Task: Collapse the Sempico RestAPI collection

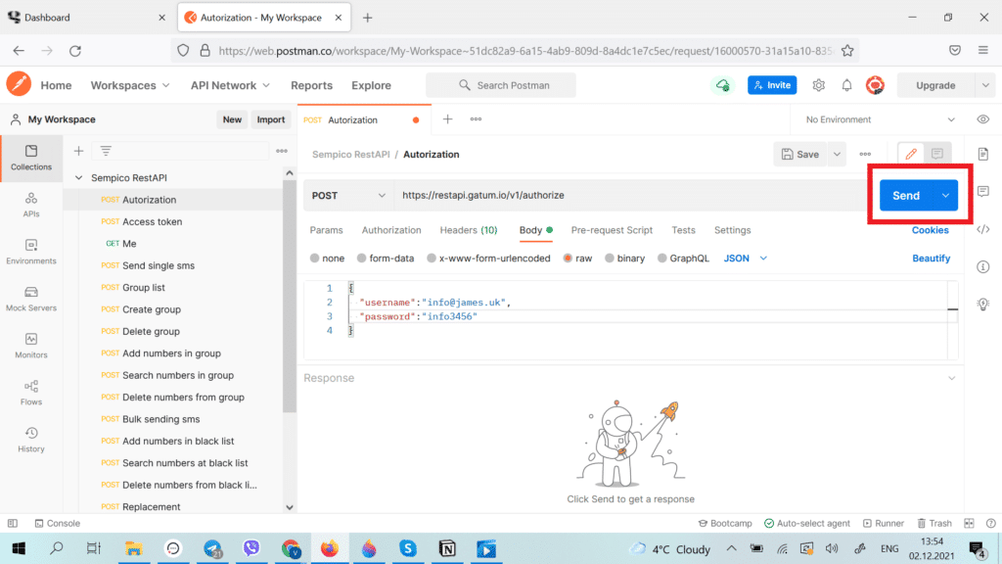Action: pos(78,178)
